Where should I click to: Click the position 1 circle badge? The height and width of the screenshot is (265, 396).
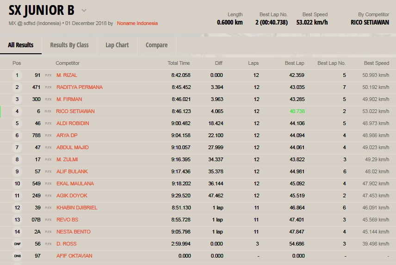click(17, 75)
